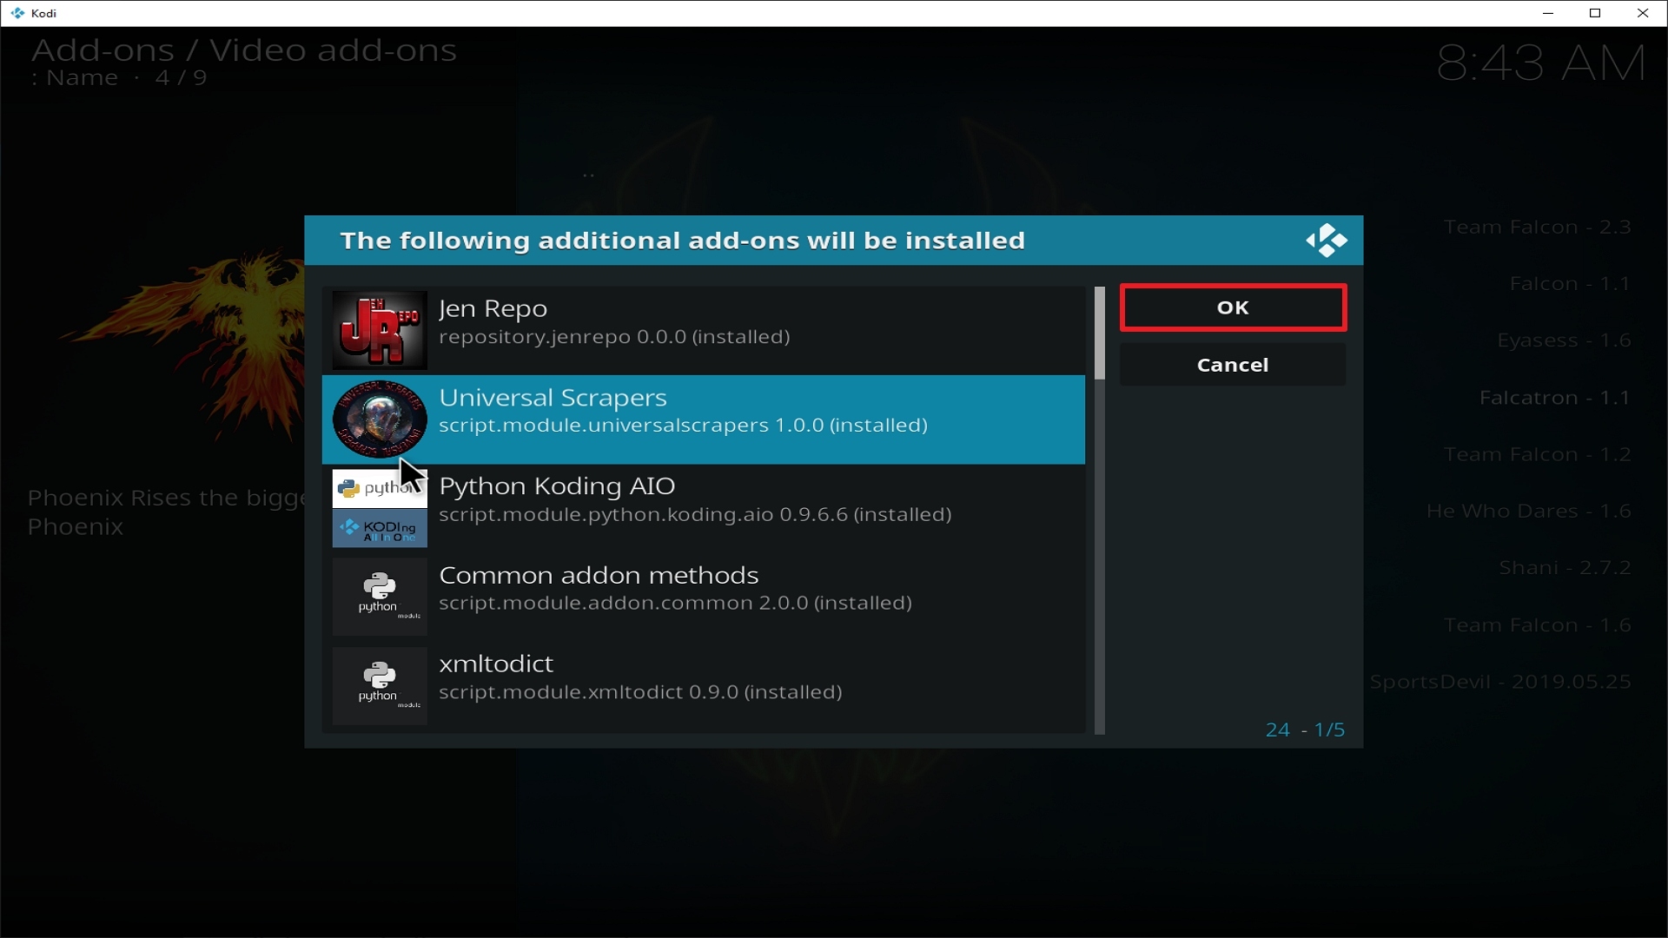Click Team Falcon - 1.2 in background list
The width and height of the screenshot is (1668, 938).
click(x=1537, y=454)
